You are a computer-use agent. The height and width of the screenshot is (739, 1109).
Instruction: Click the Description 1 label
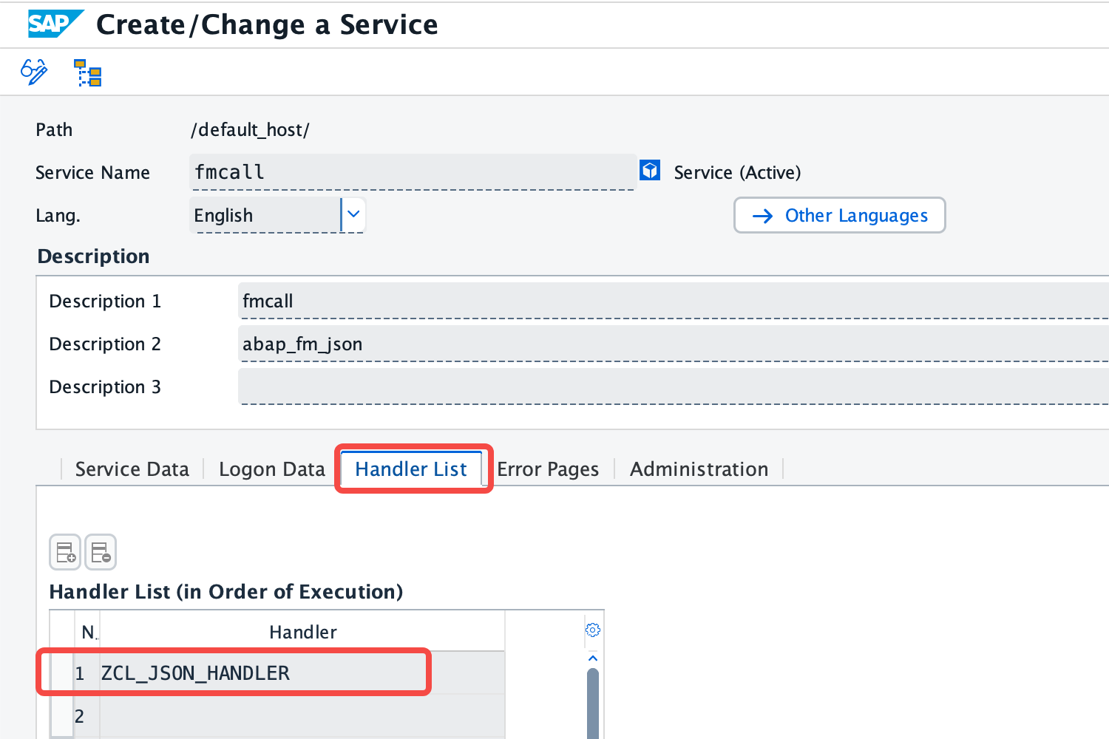click(105, 301)
